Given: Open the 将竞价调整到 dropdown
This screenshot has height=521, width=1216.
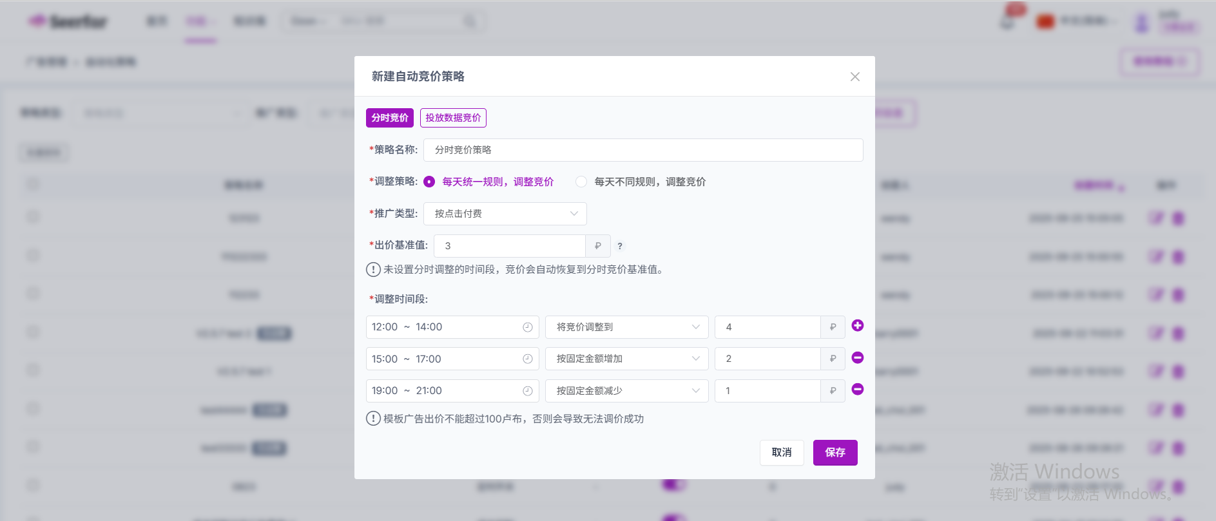Looking at the screenshot, I should [626, 327].
